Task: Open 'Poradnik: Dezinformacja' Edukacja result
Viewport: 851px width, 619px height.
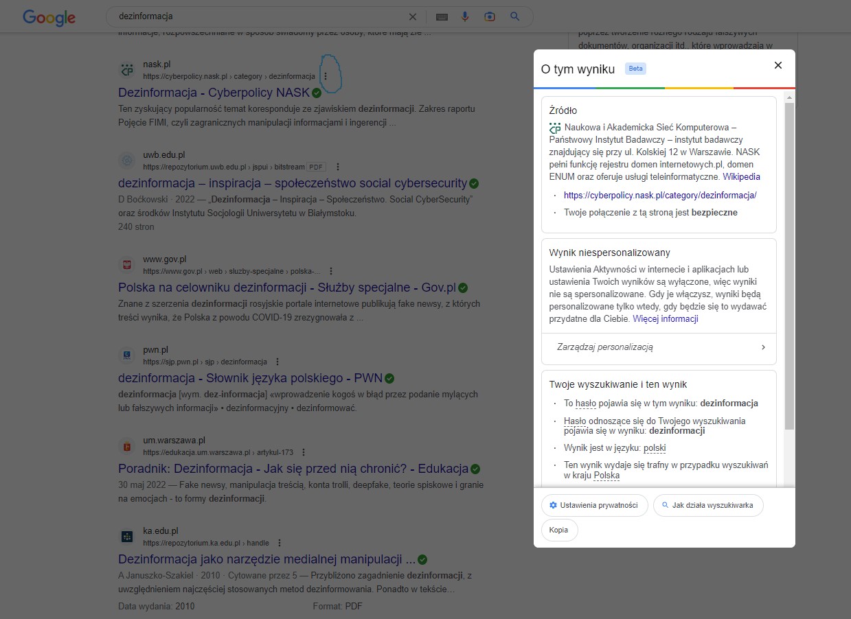Action: pyautogui.click(x=293, y=469)
